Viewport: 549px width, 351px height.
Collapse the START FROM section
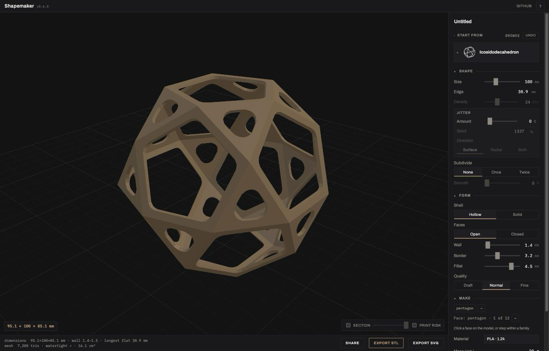(455, 35)
